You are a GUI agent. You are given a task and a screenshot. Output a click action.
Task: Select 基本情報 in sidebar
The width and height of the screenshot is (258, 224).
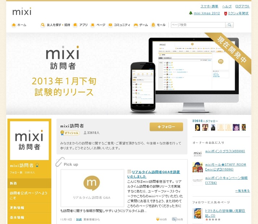(30, 217)
